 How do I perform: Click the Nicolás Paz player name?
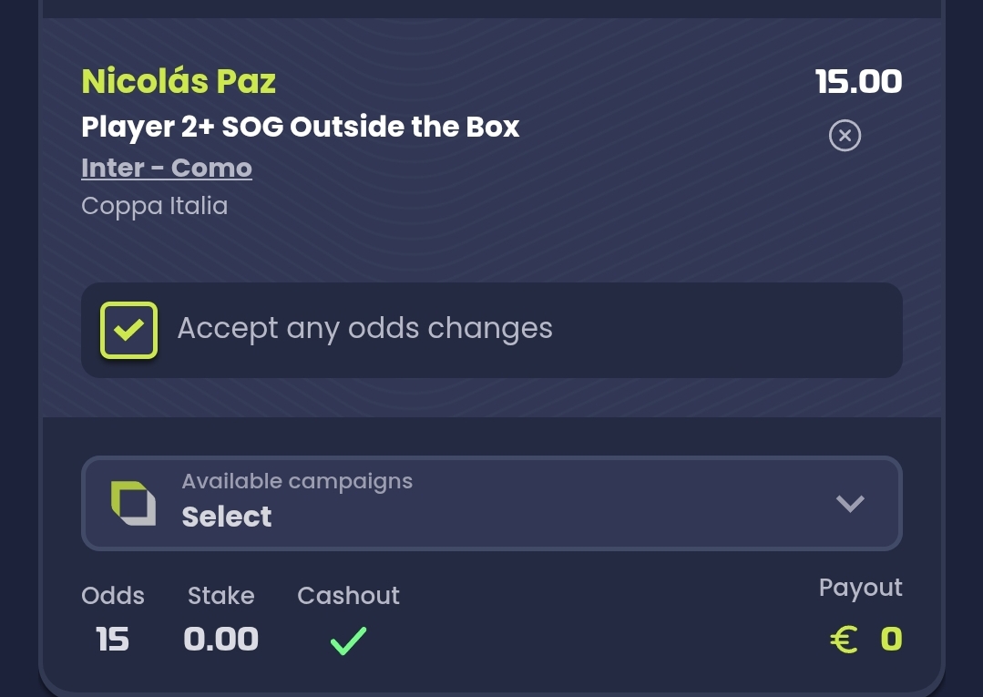click(179, 81)
